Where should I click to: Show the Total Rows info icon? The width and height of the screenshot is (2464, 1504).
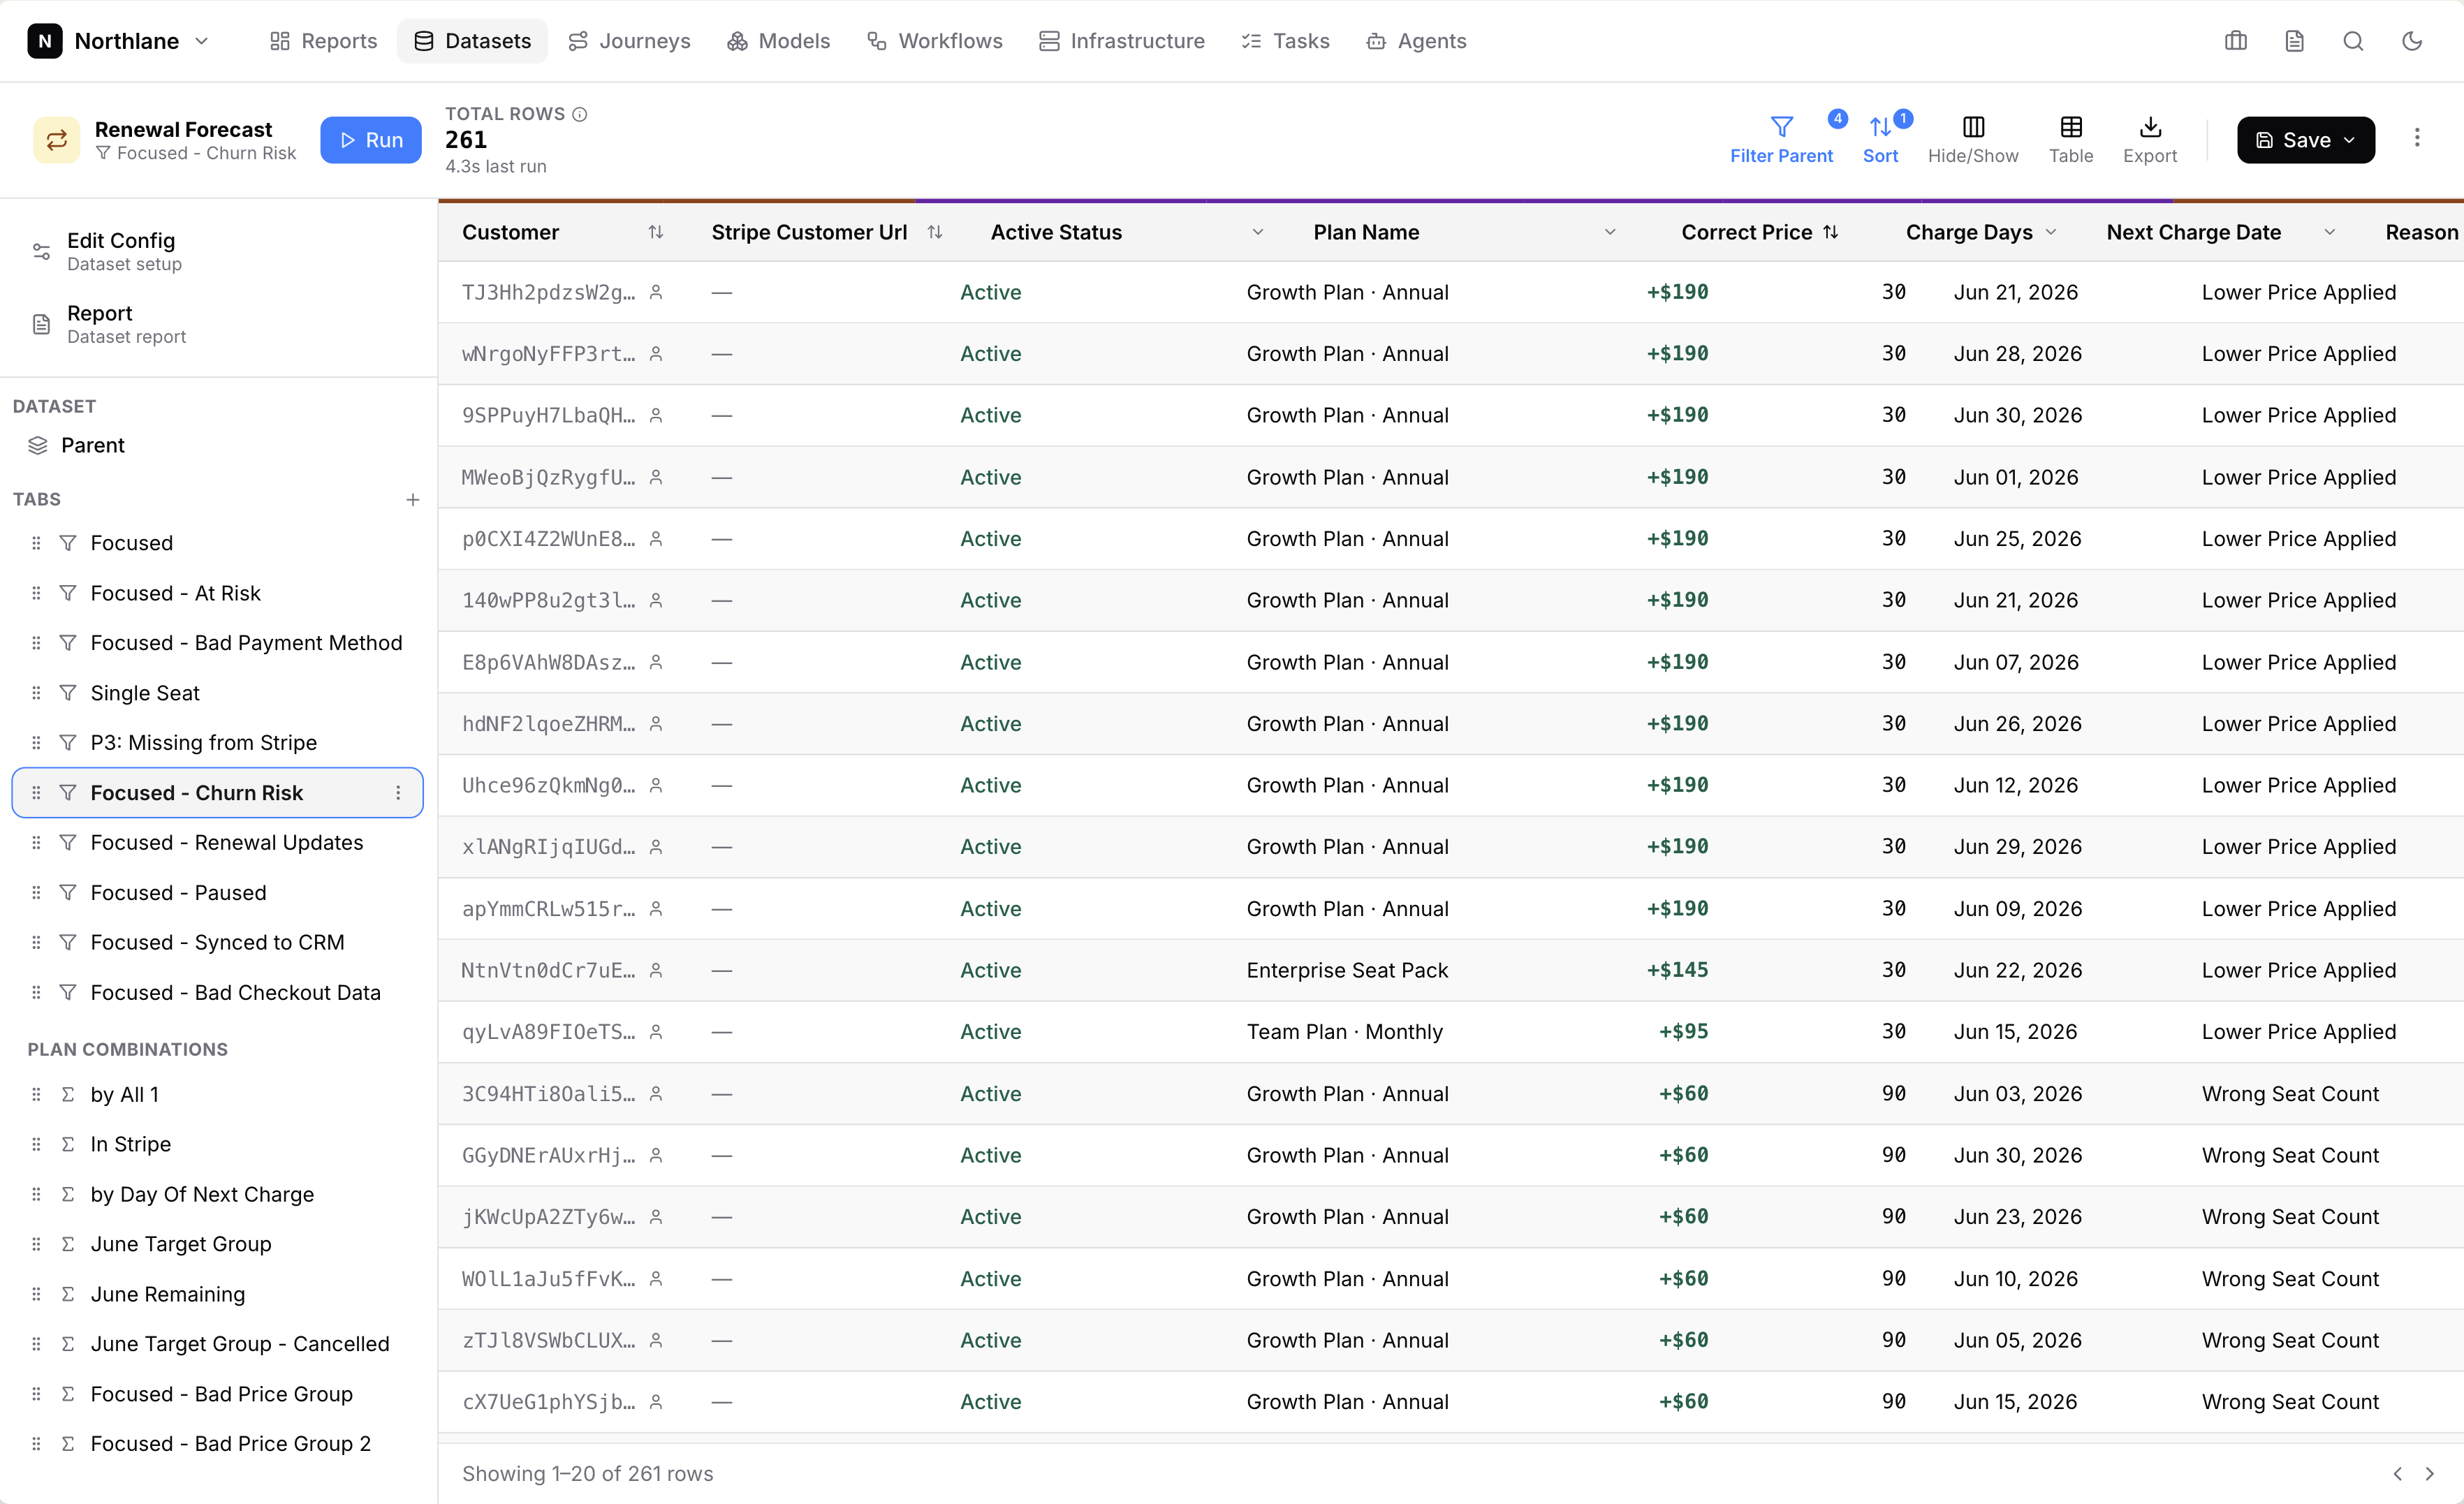[x=579, y=114]
